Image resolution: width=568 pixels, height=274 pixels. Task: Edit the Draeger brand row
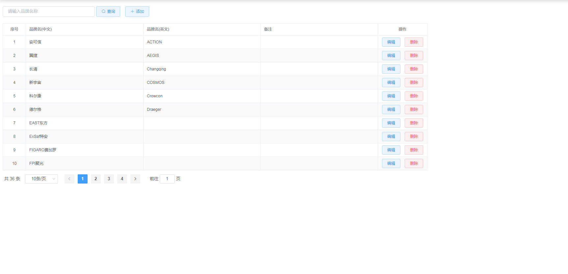click(x=391, y=110)
